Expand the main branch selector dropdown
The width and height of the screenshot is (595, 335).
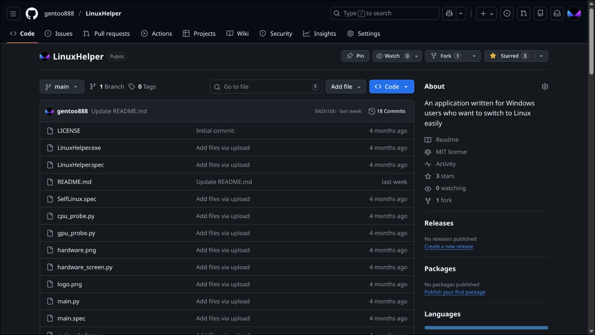62,86
